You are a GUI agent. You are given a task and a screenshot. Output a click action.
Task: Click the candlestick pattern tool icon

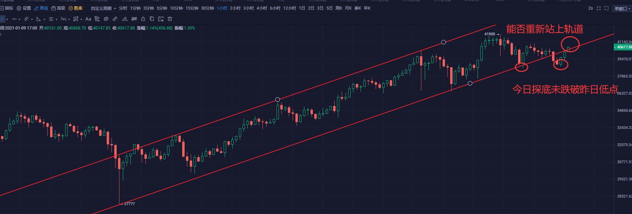tap(134, 19)
